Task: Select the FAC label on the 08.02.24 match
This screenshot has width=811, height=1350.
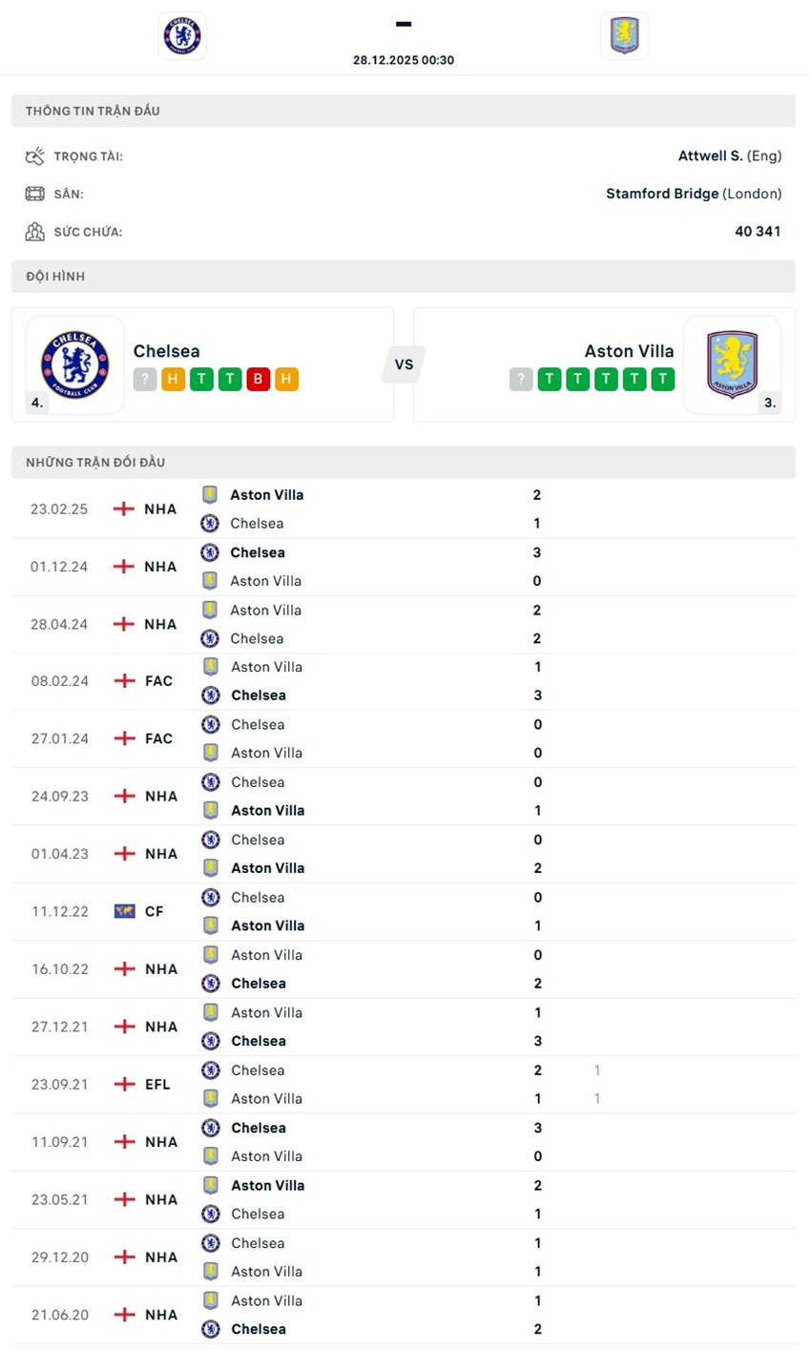Action: pos(157,680)
